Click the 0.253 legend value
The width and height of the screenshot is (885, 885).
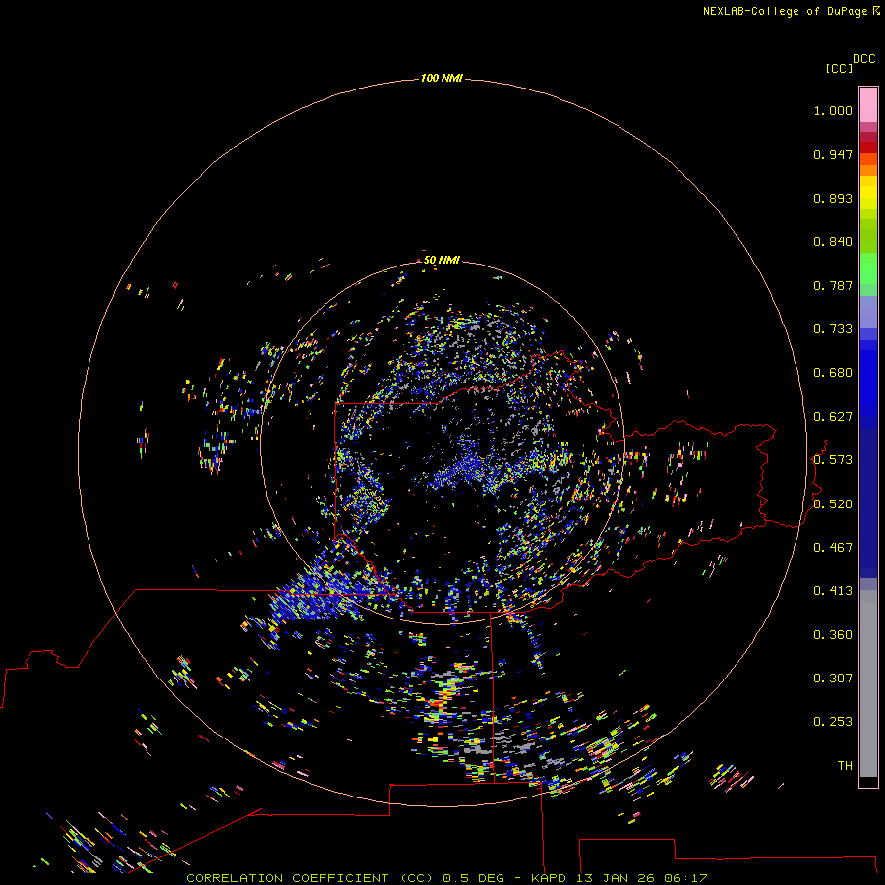[x=833, y=722]
